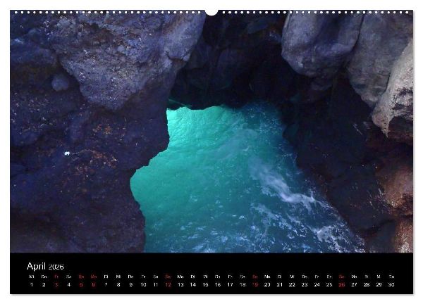Select red Sunday date 19

255,284
